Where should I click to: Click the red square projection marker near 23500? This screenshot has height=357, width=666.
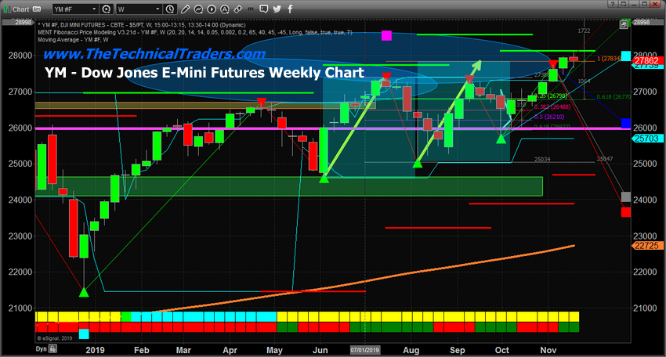(626, 212)
